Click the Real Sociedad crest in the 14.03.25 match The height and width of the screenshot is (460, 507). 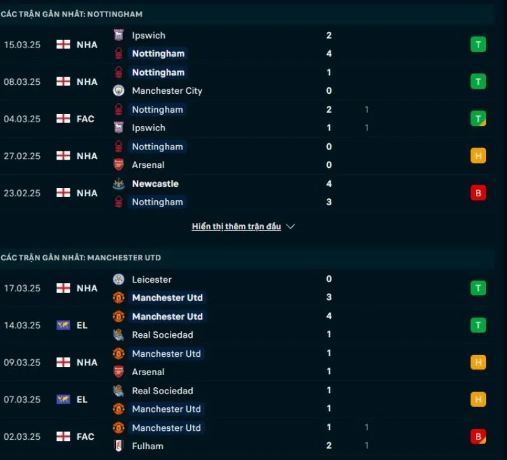click(x=119, y=335)
